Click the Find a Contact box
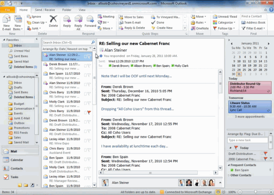274x195 pixels. [x=253, y=16]
